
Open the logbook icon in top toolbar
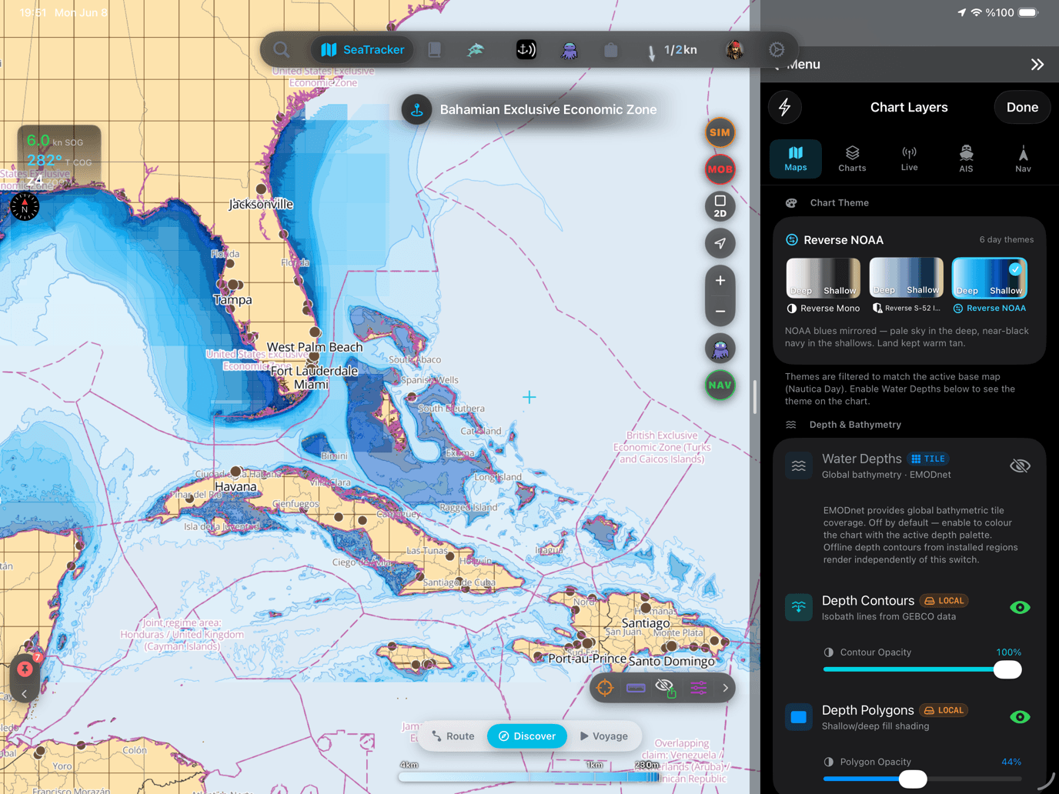tap(435, 50)
